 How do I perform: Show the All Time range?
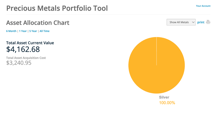coord(45,31)
